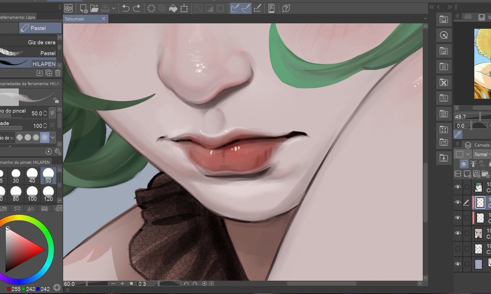Open the layer color expression dropdown

463,154
